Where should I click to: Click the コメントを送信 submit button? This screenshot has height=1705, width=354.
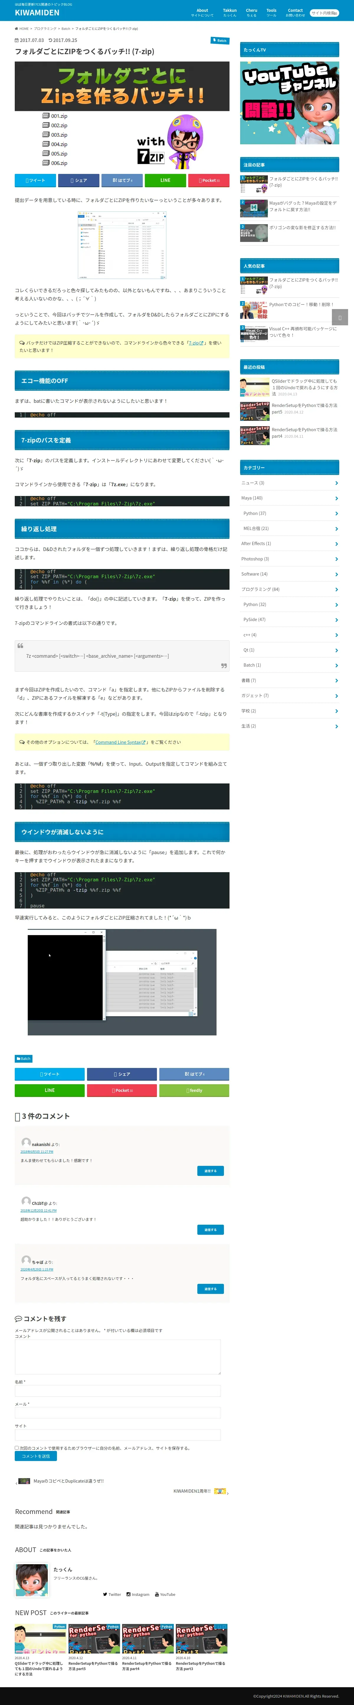coord(36,1456)
